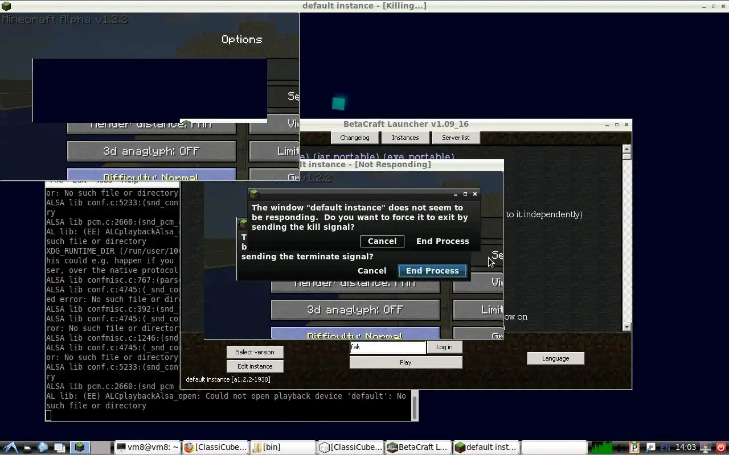Open the EN keyboard layout indicator
This screenshot has width=729, height=455.
click(x=665, y=448)
